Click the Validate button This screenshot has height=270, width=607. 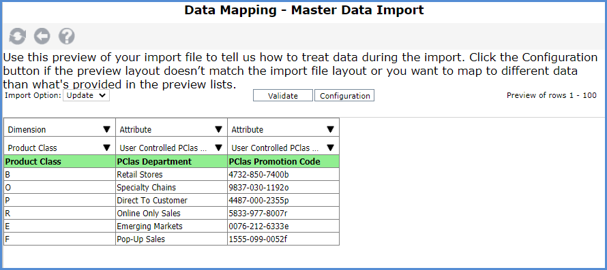click(283, 95)
